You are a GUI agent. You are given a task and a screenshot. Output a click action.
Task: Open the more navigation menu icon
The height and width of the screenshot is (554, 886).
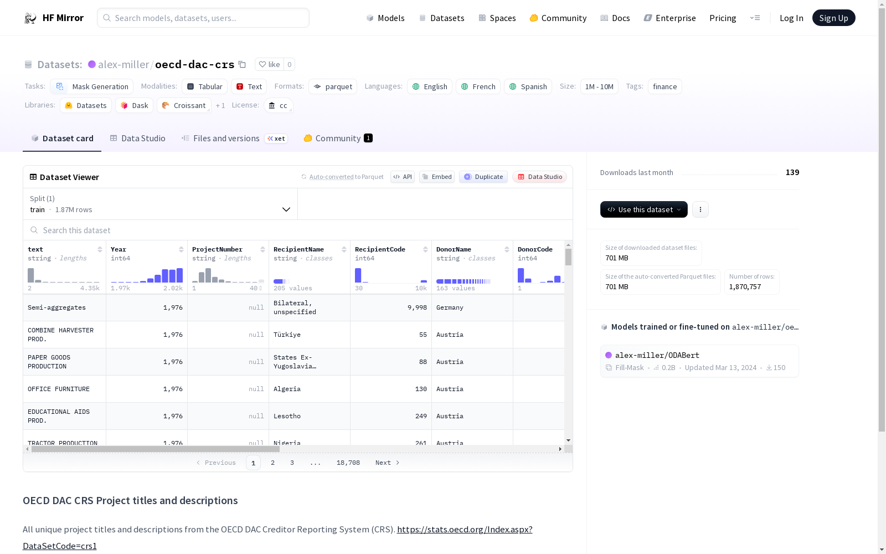[x=755, y=18]
